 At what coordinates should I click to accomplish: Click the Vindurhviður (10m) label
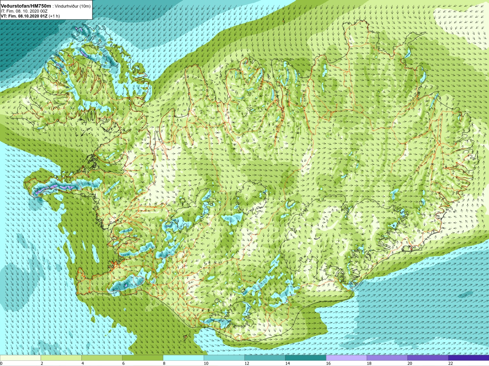tap(73, 6)
